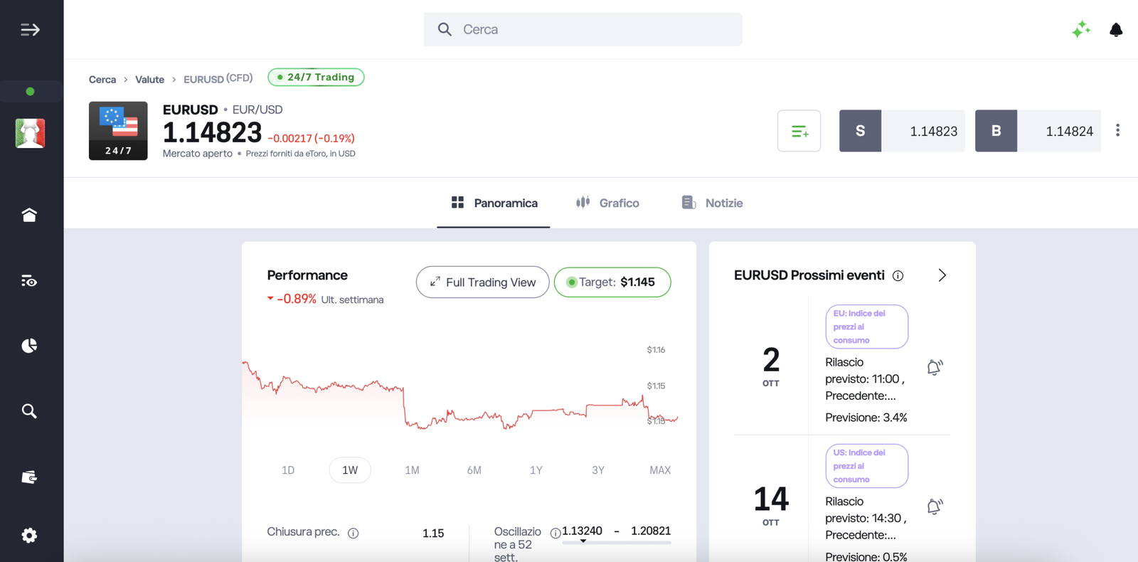Click the 24/7 Trading badge
This screenshot has width=1138, height=562.
[x=316, y=77]
